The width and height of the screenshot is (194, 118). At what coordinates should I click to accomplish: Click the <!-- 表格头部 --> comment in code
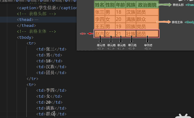click(x=36, y=14)
